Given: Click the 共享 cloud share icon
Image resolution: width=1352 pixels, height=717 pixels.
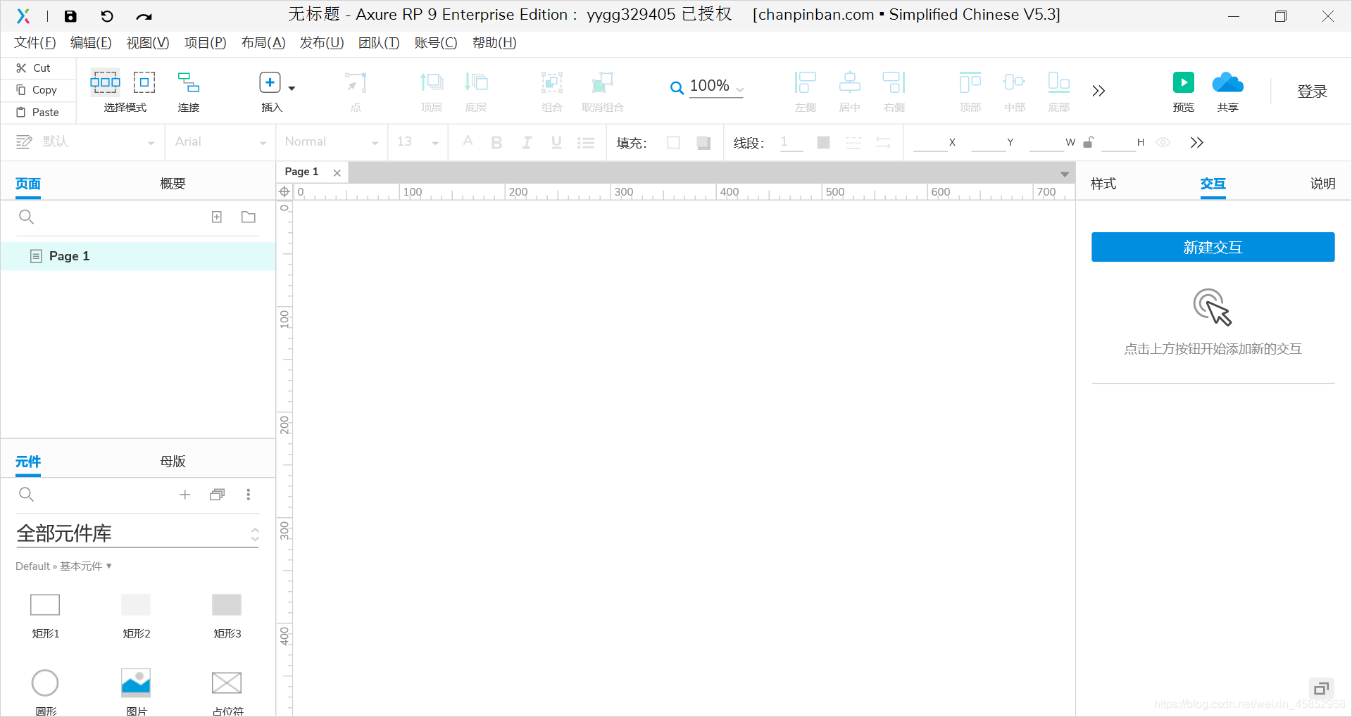Looking at the screenshot, I should click(x=1227, y=83).
